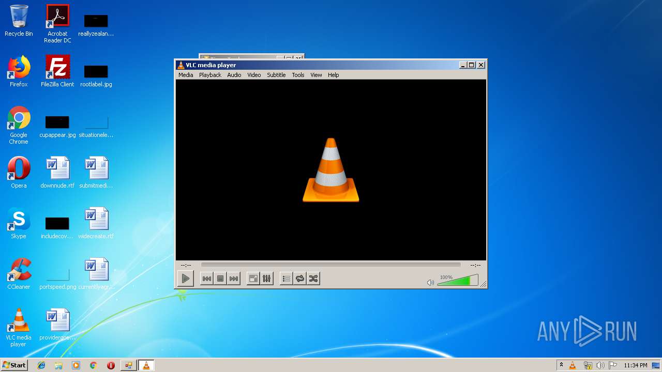Launch Chrome from the taskbar
Screen dimensions: 662x372
(93, 365)
